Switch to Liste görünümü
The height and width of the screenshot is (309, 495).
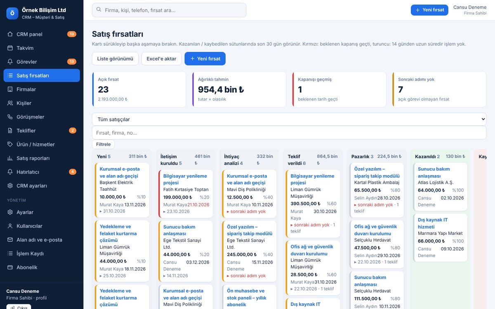coord(115,59)
